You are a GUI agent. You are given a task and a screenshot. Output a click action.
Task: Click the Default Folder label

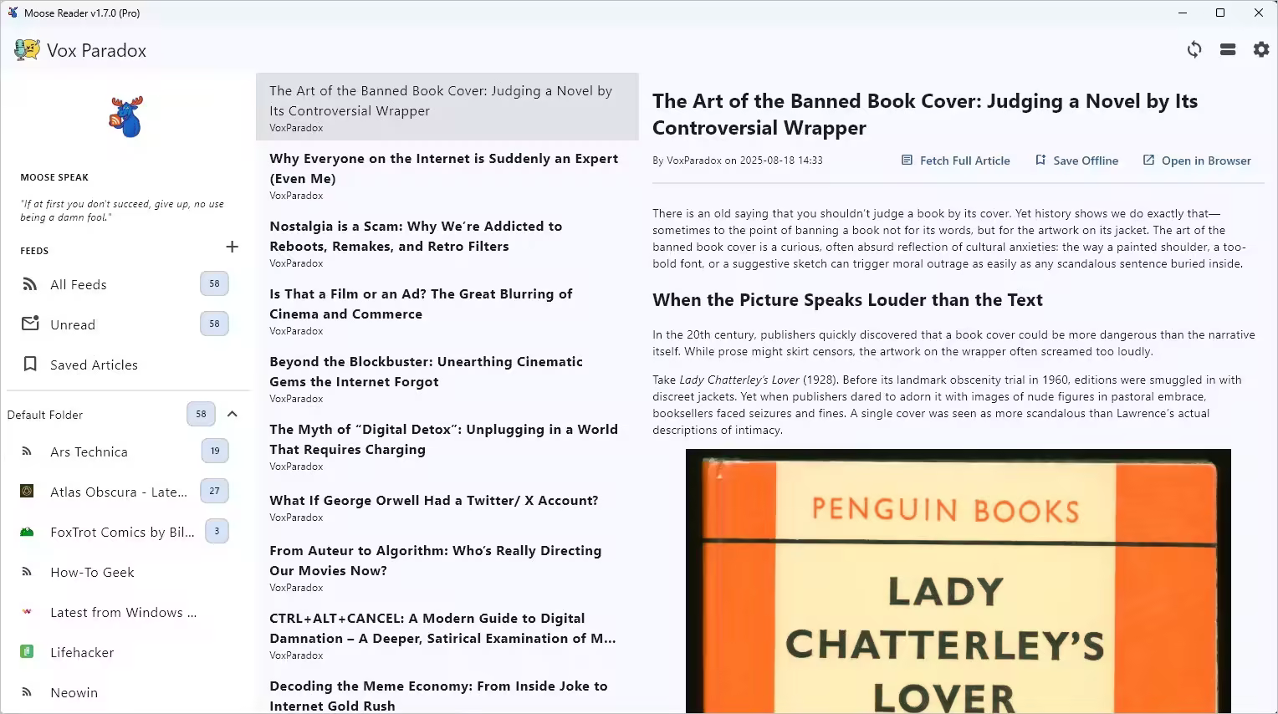pos(45,415)
